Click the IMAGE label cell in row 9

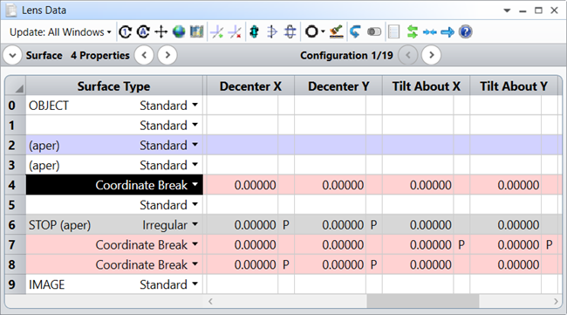(46, 284)
